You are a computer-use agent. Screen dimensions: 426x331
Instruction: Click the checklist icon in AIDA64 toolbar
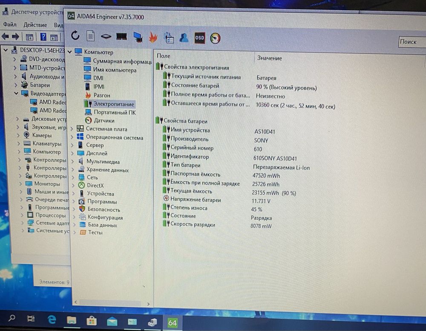click(x=169, y=37)
